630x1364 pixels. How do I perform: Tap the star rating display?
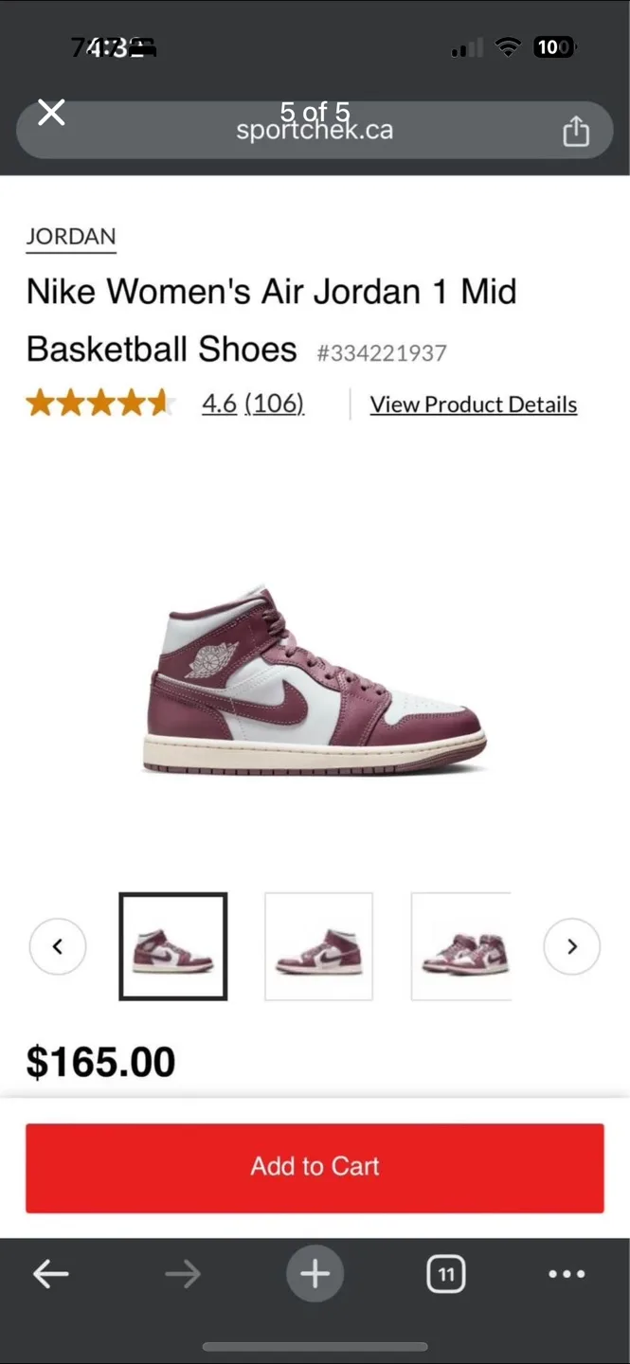99,403
